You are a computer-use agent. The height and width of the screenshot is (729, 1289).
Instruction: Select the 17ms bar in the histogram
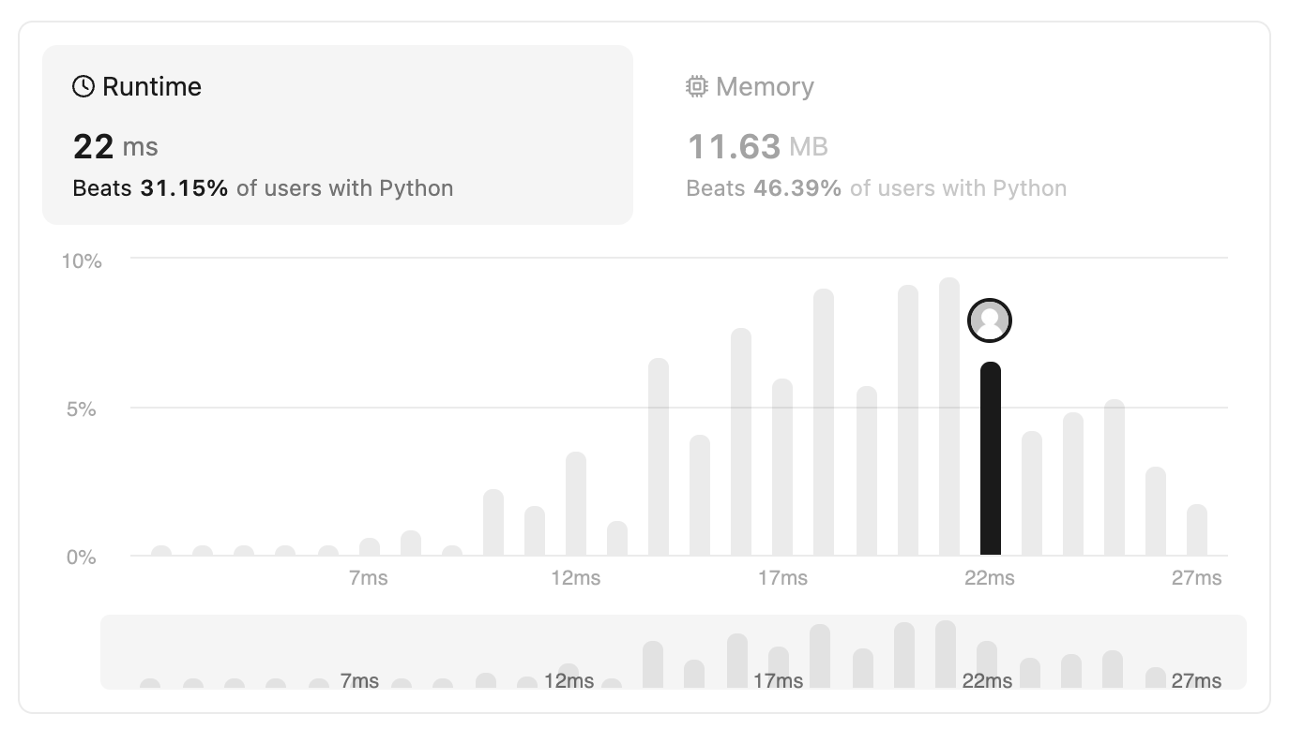pos(782,468)
